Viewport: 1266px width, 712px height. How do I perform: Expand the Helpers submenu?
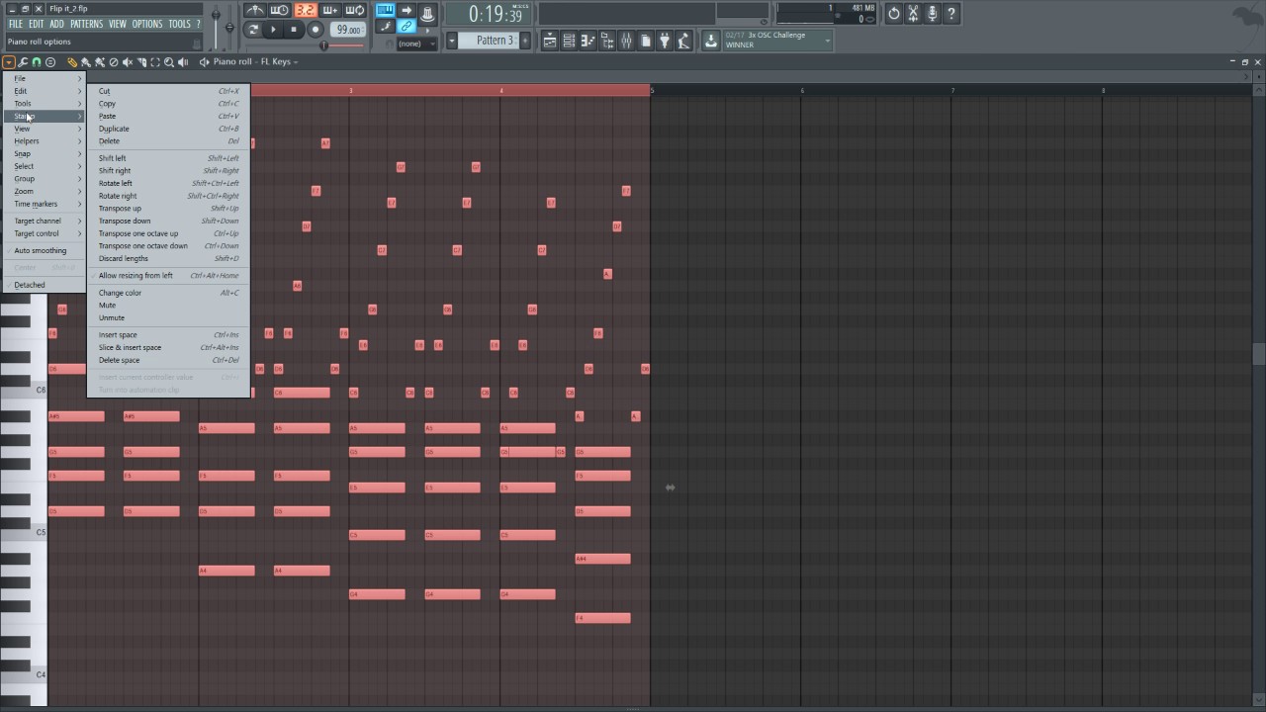pos(45,141)
